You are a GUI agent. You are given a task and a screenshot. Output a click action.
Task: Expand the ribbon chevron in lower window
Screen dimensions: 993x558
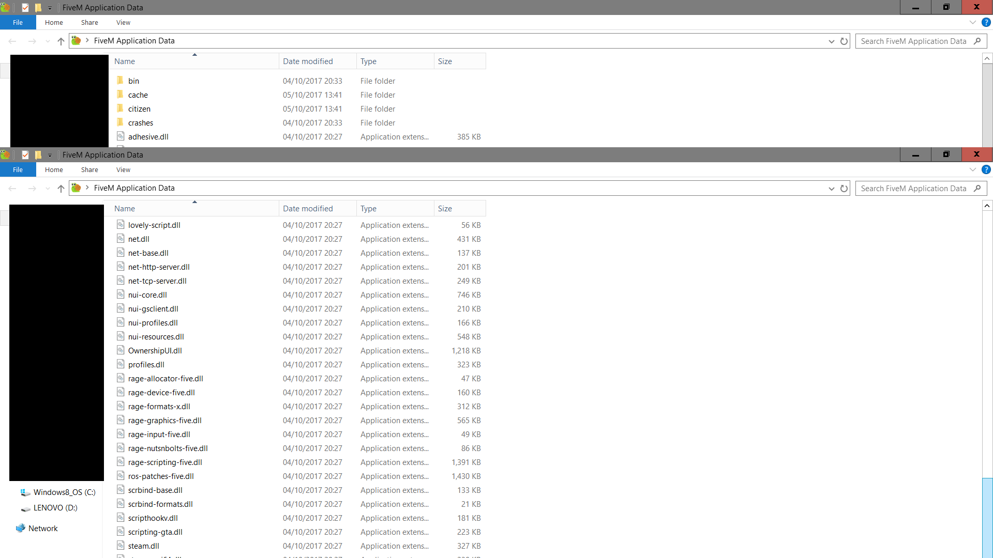tap(972, 170)
